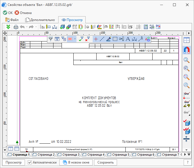194x168 pixels.
Task: Open the page tabs list dropdown
Action: [189, 154]
